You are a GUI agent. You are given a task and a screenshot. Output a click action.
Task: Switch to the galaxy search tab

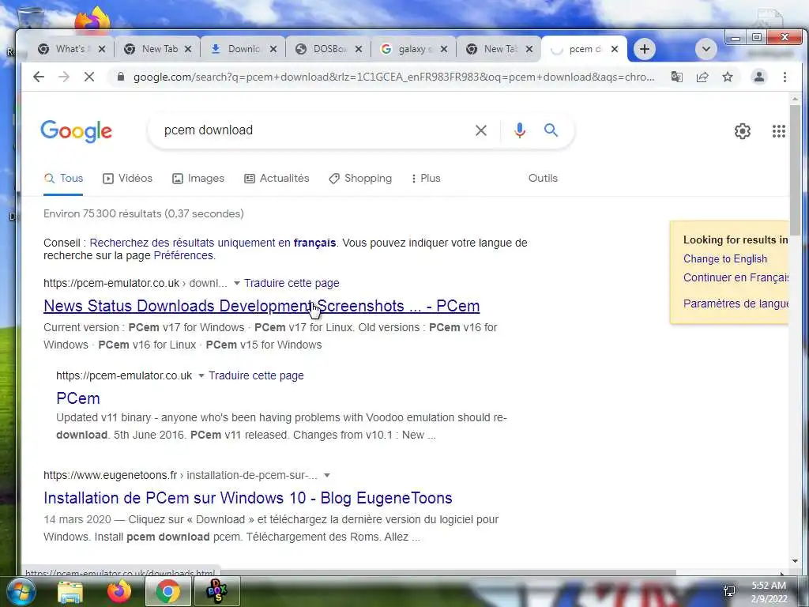pyautogui.click(x=412, y=49)
